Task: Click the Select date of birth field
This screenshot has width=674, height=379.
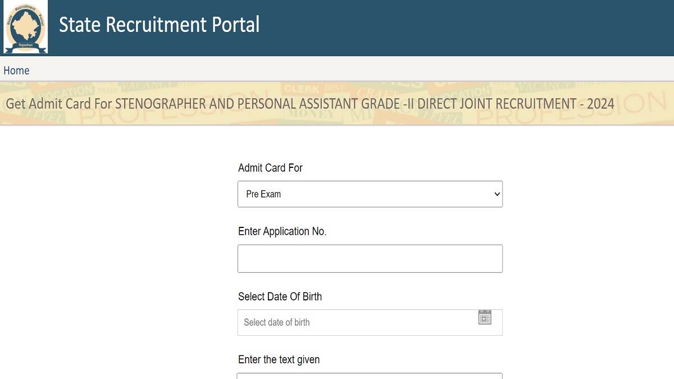Action: (370, 322)
